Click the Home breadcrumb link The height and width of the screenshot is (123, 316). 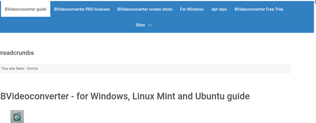coord(32,68)
